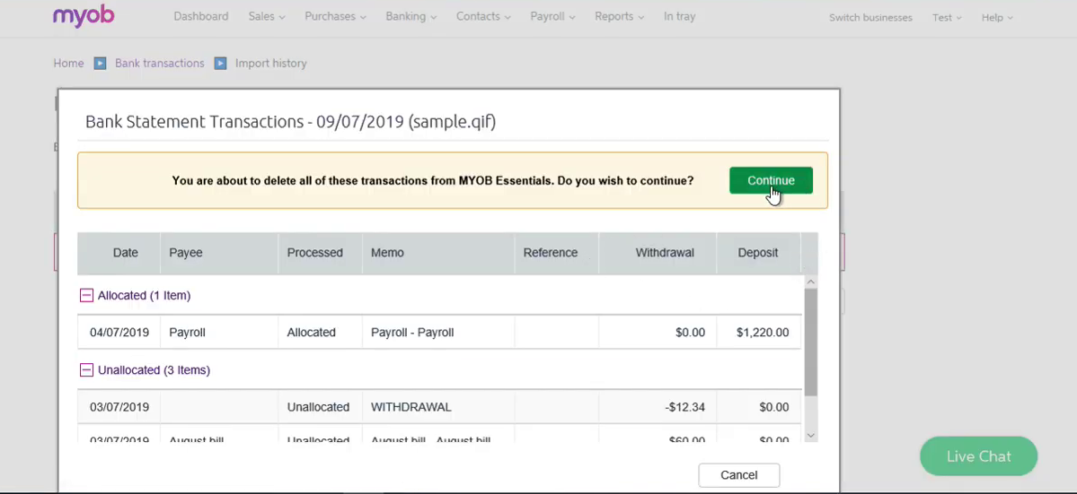Image resolution: width=1077 pixels, height=494 pixels.
Task: Open the In tray page
Action: tap(679, 16)
